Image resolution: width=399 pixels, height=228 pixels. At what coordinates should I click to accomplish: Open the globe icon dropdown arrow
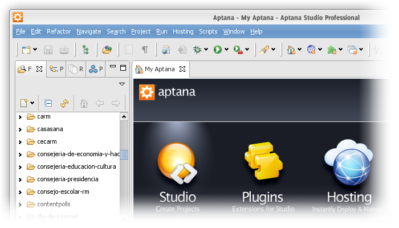coord(320,50)
